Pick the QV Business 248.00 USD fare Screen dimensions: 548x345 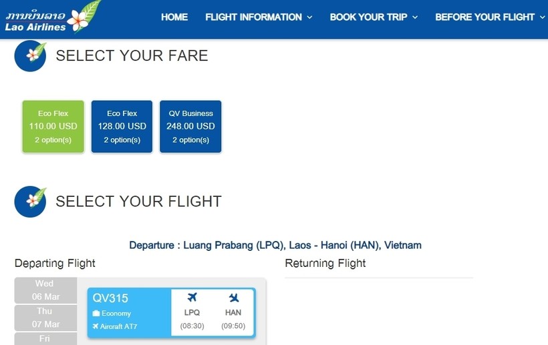tap(190, 127)
